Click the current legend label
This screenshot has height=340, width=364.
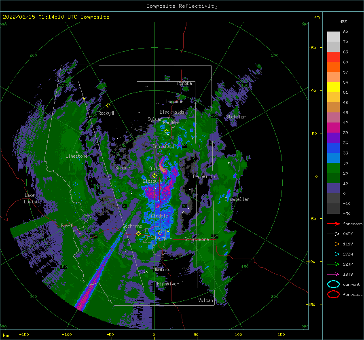tap(351, 284)
